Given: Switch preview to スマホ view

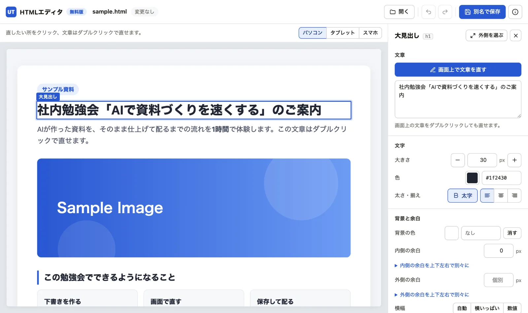Looking at the screenshot, I should [370, 33].
